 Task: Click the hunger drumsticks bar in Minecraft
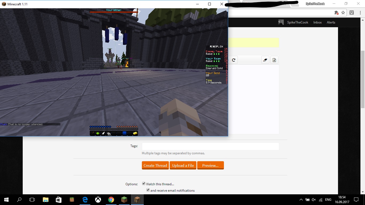(127, 127)
